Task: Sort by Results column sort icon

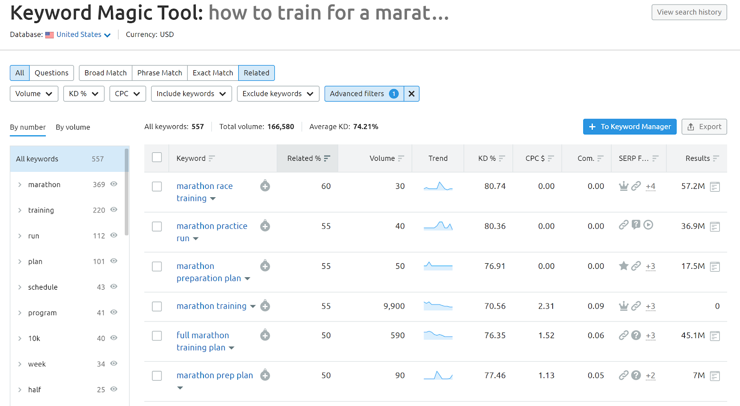Action: tap(716, 158)
